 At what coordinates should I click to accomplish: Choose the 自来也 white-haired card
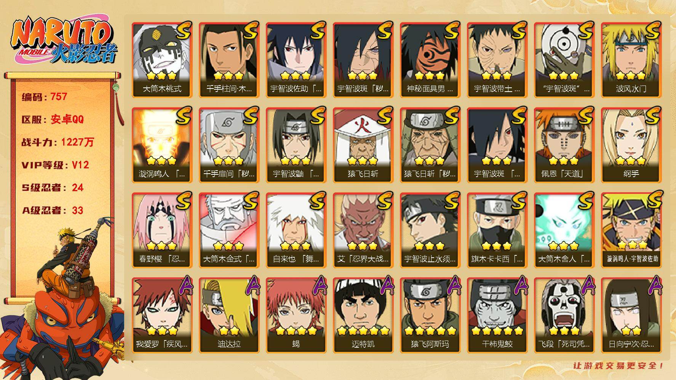click(x=296, y=230)
